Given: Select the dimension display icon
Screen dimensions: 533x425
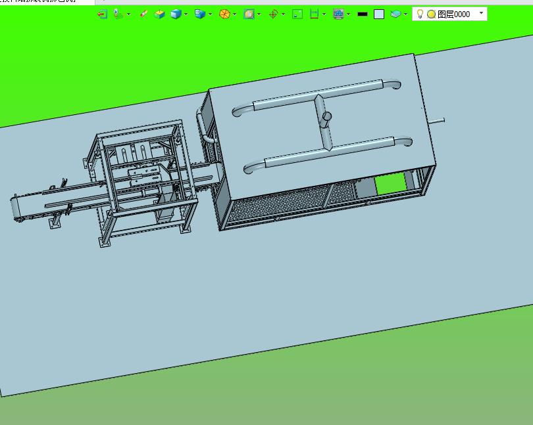Looking at the screenshot, I should (x=314, y=14).
